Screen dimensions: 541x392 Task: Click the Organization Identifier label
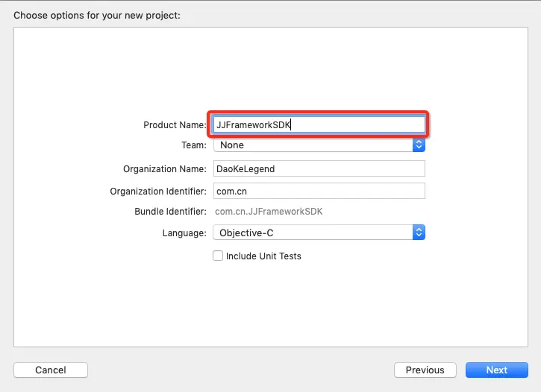pos(158,192)
